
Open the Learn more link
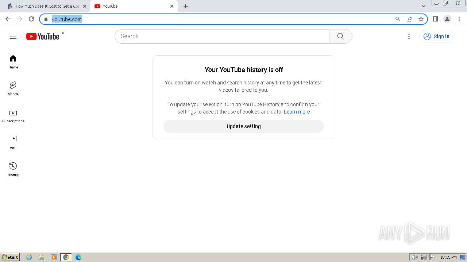[x=297, y=112]
